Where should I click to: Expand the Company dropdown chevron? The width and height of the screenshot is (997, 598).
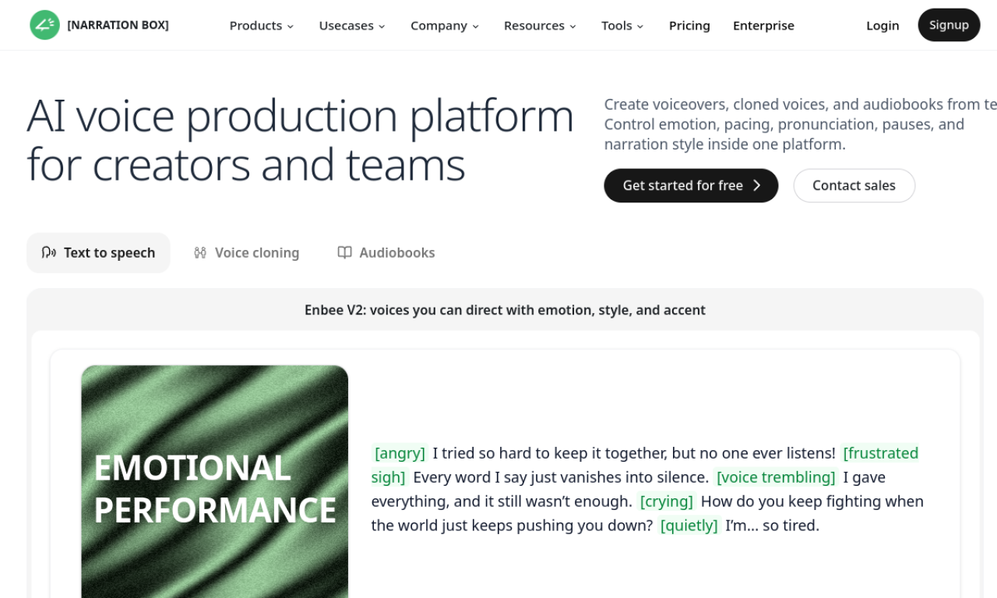[475, 26]
